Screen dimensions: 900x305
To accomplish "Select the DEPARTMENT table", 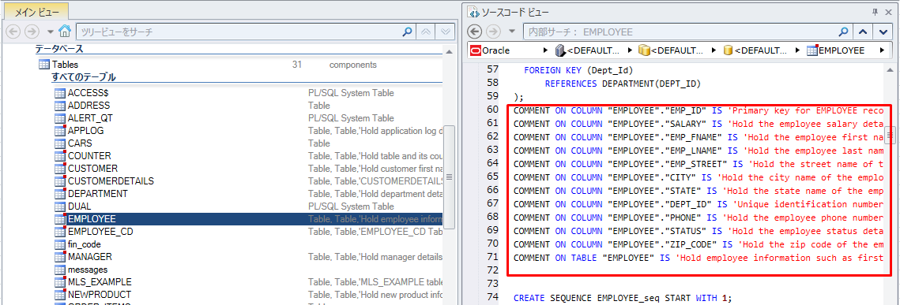I will pyautogui.click(x=97, y=193).
